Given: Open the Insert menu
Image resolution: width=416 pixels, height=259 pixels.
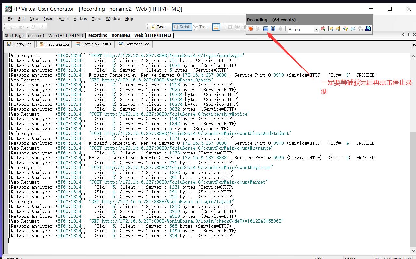Looking at the screenshot, I should pyautogui.click(x=49, y=19).
